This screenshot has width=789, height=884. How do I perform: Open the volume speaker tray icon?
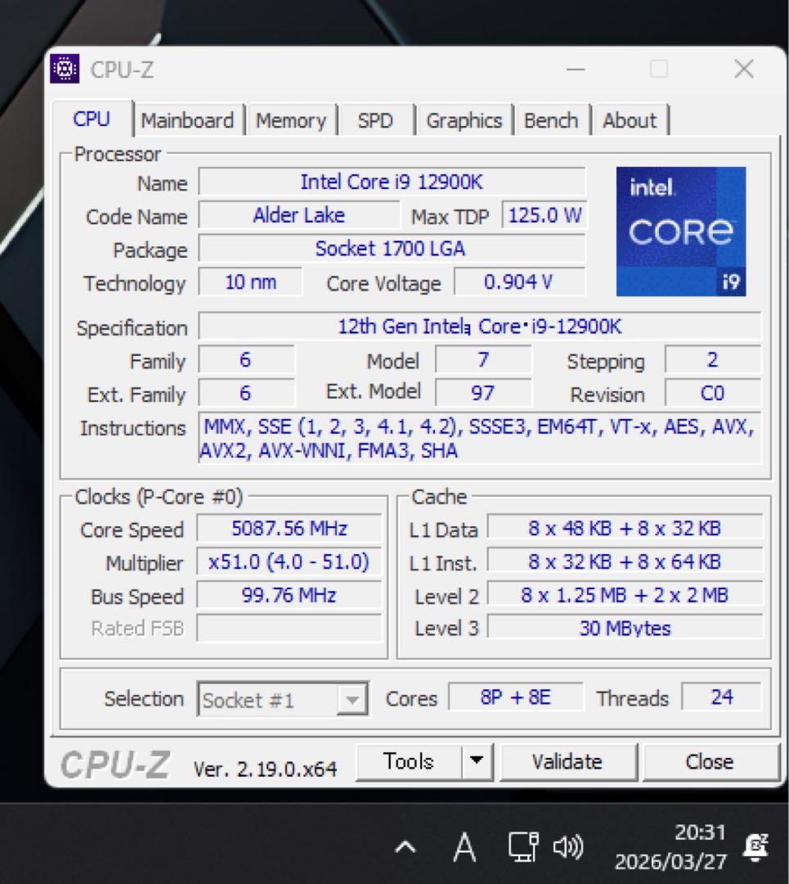tap(567, 847)
